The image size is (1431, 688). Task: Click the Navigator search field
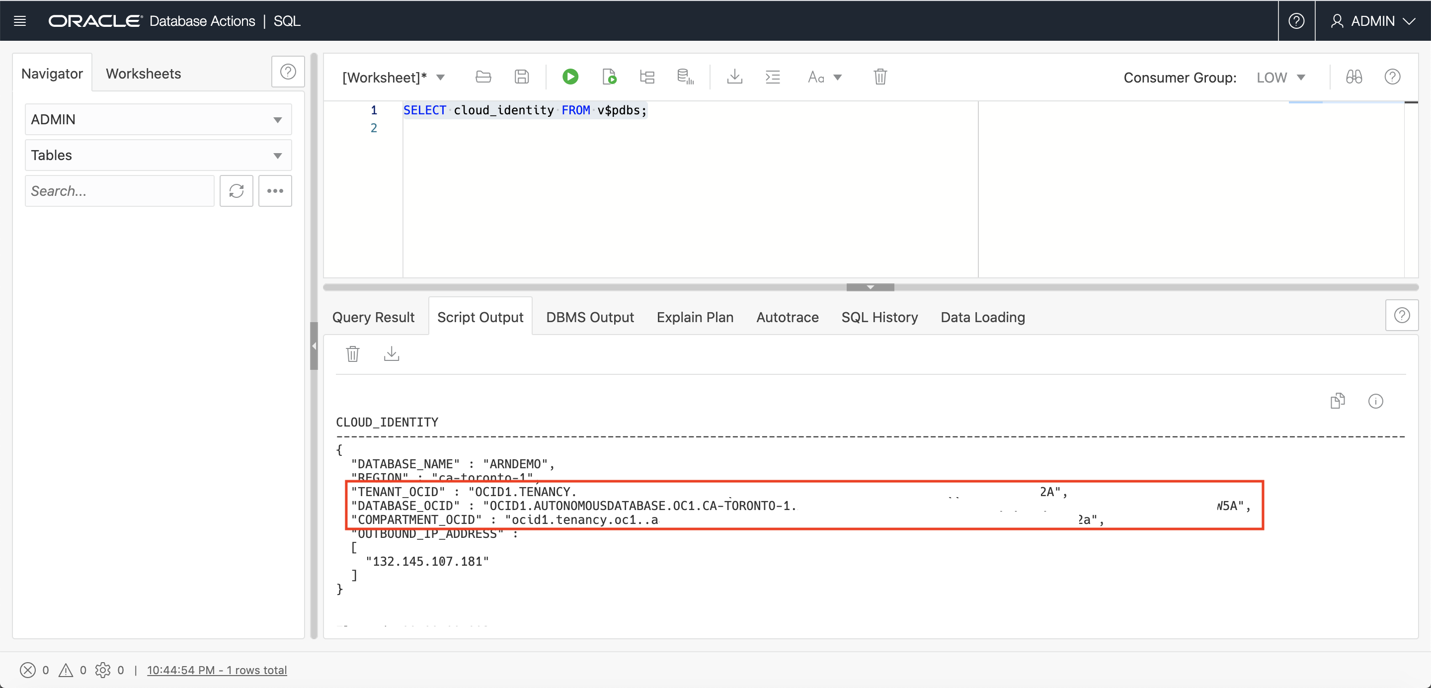click(x=119, y=191)
